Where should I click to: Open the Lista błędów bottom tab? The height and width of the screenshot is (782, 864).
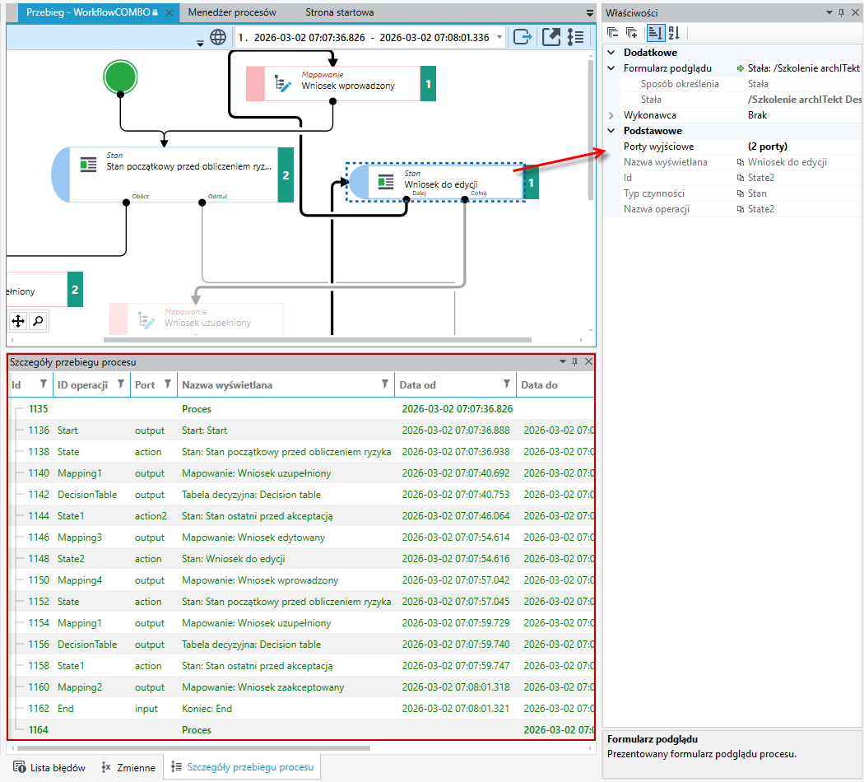pos(49,768)
